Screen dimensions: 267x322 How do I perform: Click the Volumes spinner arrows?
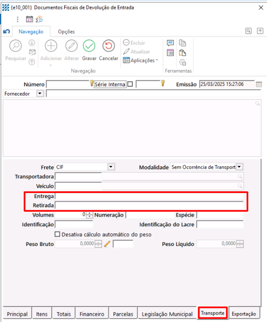tap(89, 215)
